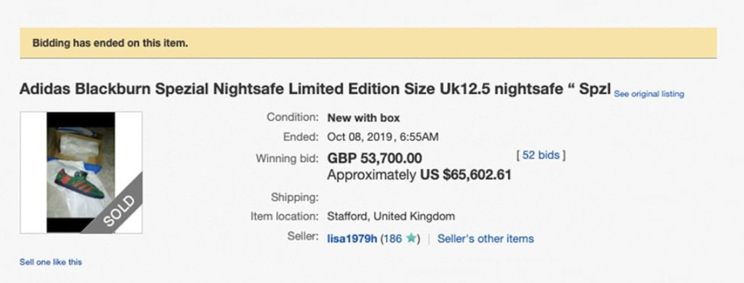Screen dimensions: 744x283
Task: Click the Stafford, United Kingdom location text
Action: (390, 217)
